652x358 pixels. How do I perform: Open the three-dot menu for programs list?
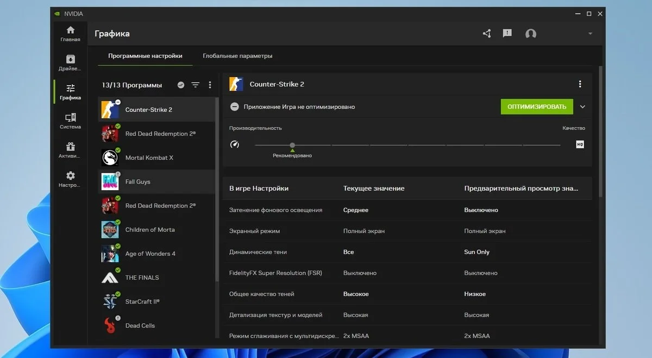point(210,85)
